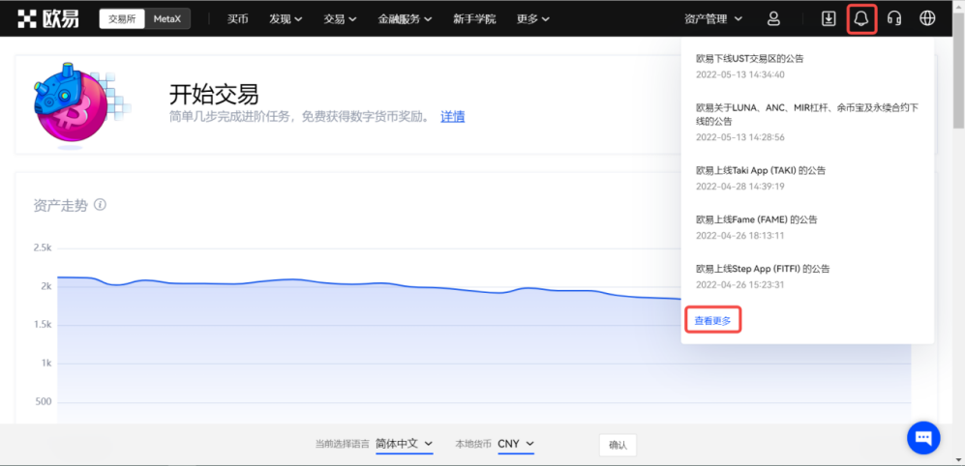Expand the 金融服务 menu
The width and height of the screenshot is (965, 466).
click(x=405, y=18)
